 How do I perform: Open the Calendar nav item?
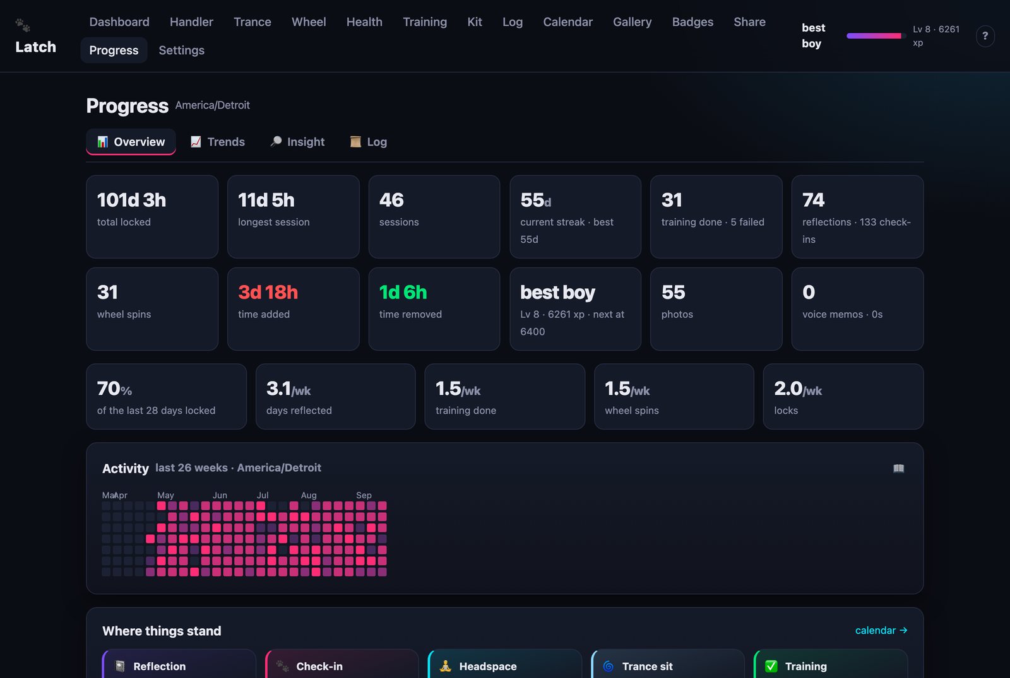(568, 22)
